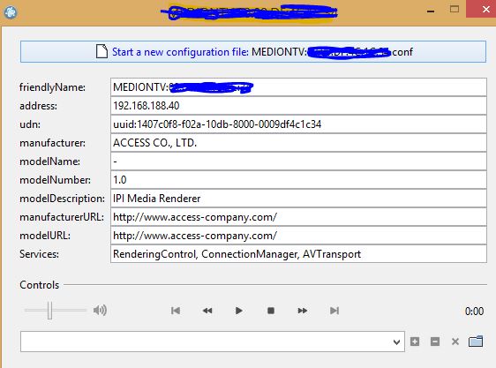This screenshot has width=496, height=368.
Task: Clear the playlist with the X icon
Action: pyautogui.click(x=455, y=342)
